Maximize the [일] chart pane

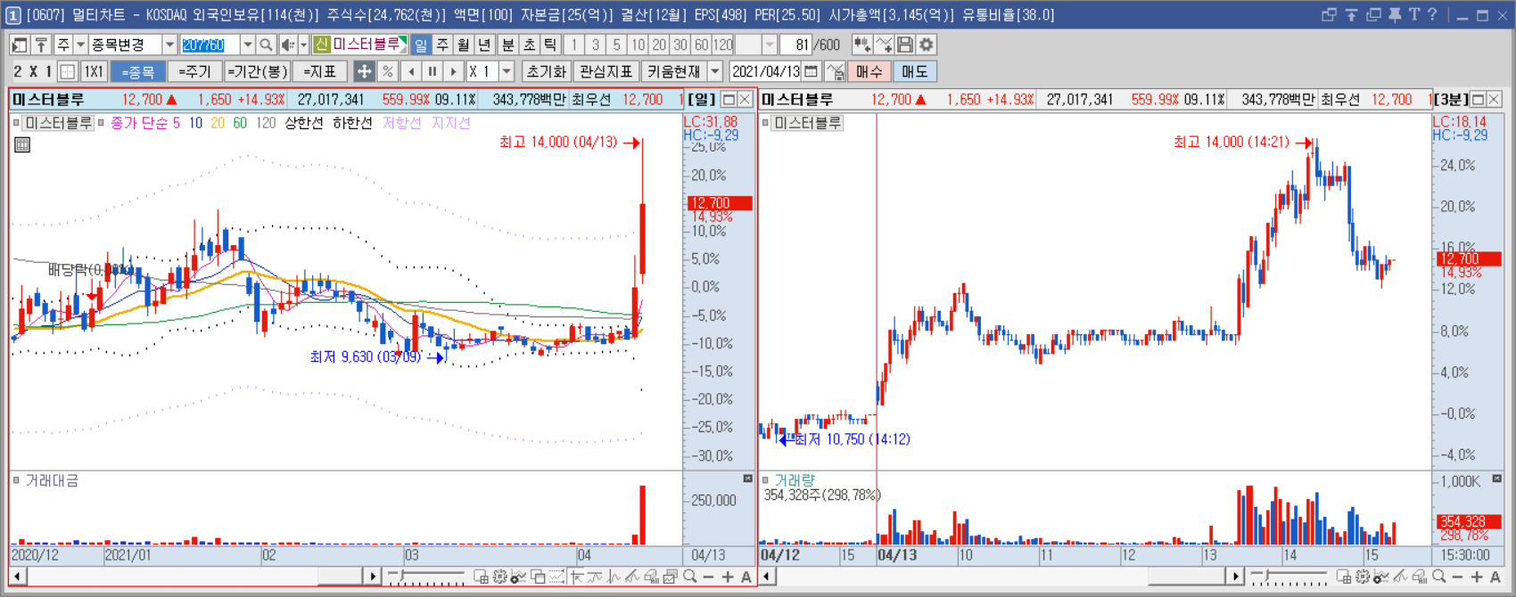tap(729, 100)
